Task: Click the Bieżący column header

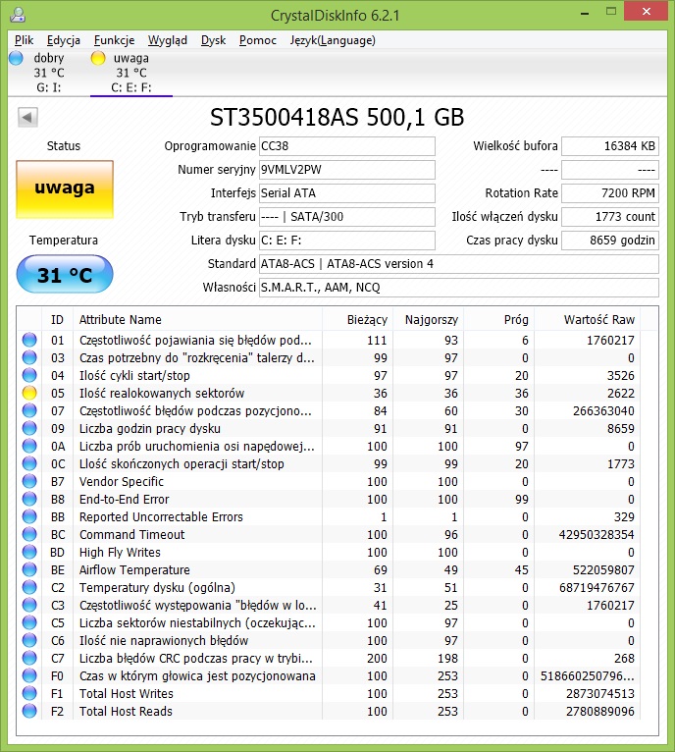Action: [x=358, y=319]
